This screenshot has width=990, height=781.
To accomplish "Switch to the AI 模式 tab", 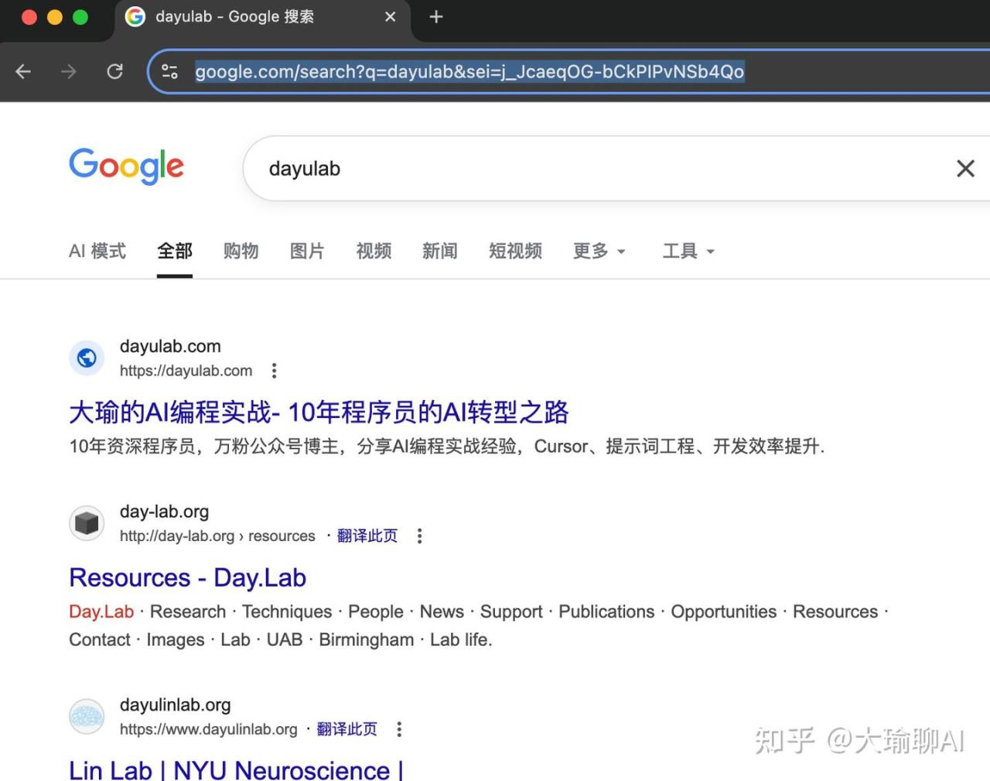I will click(x=97, y=252).
